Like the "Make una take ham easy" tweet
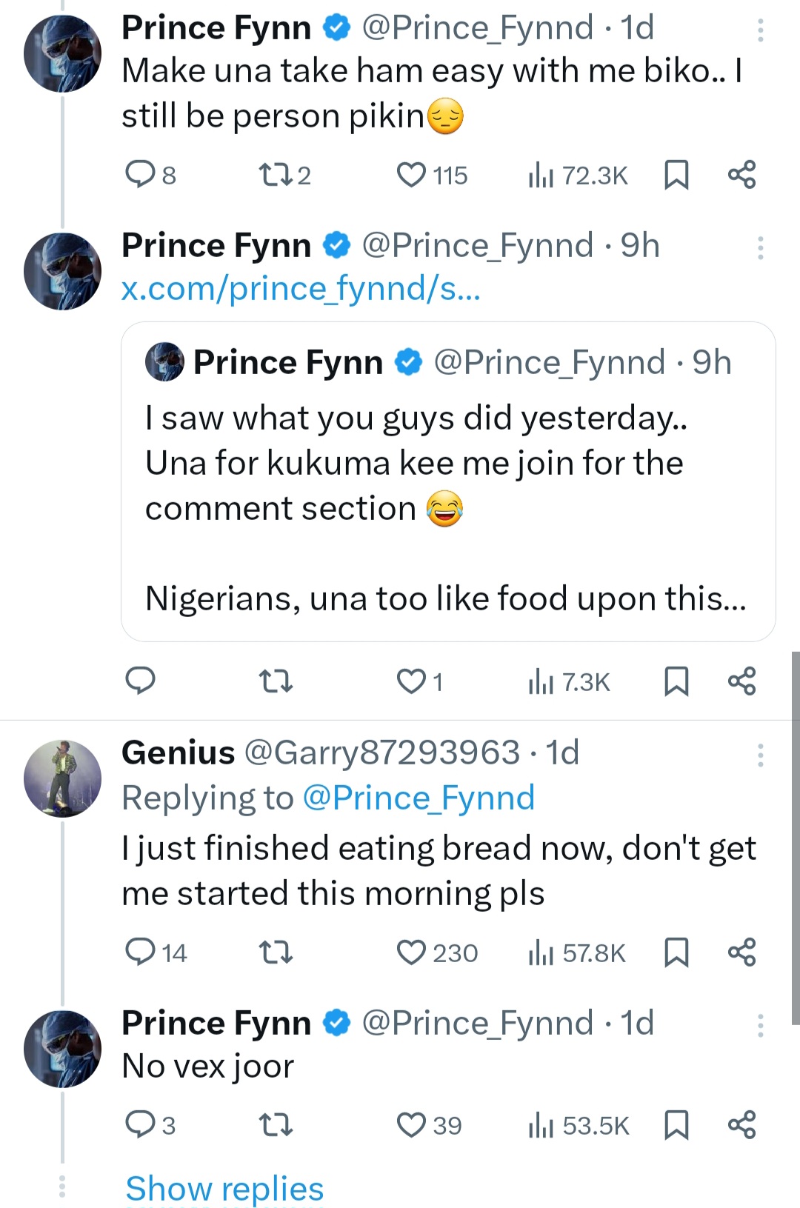This screenshot has height=1208, width=800. pos(412,176)
